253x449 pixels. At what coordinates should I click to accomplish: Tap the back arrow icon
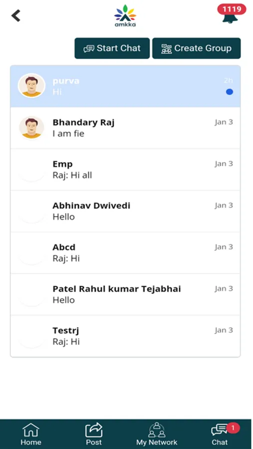coord(16,15)
